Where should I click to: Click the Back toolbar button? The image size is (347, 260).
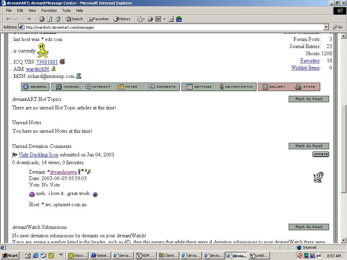[13, 19]
